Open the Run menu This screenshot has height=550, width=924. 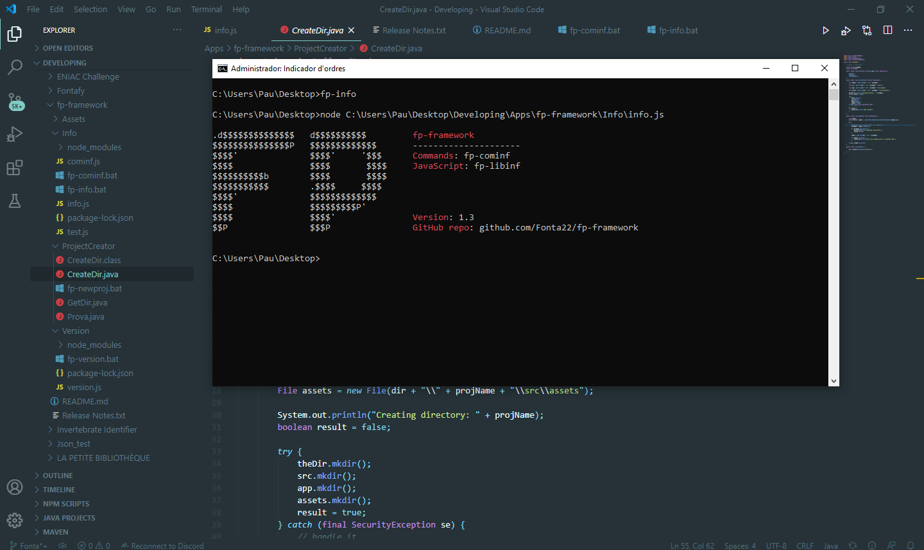[x=173, y=9]
